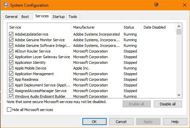Click the snap layout icon in the title bar

tap(156, 5)
